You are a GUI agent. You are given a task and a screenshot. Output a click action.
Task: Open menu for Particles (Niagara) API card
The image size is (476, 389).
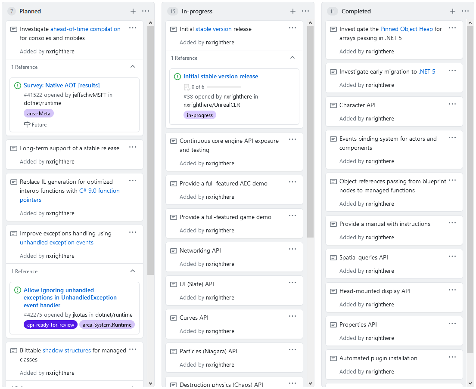(x=292, y=350)
